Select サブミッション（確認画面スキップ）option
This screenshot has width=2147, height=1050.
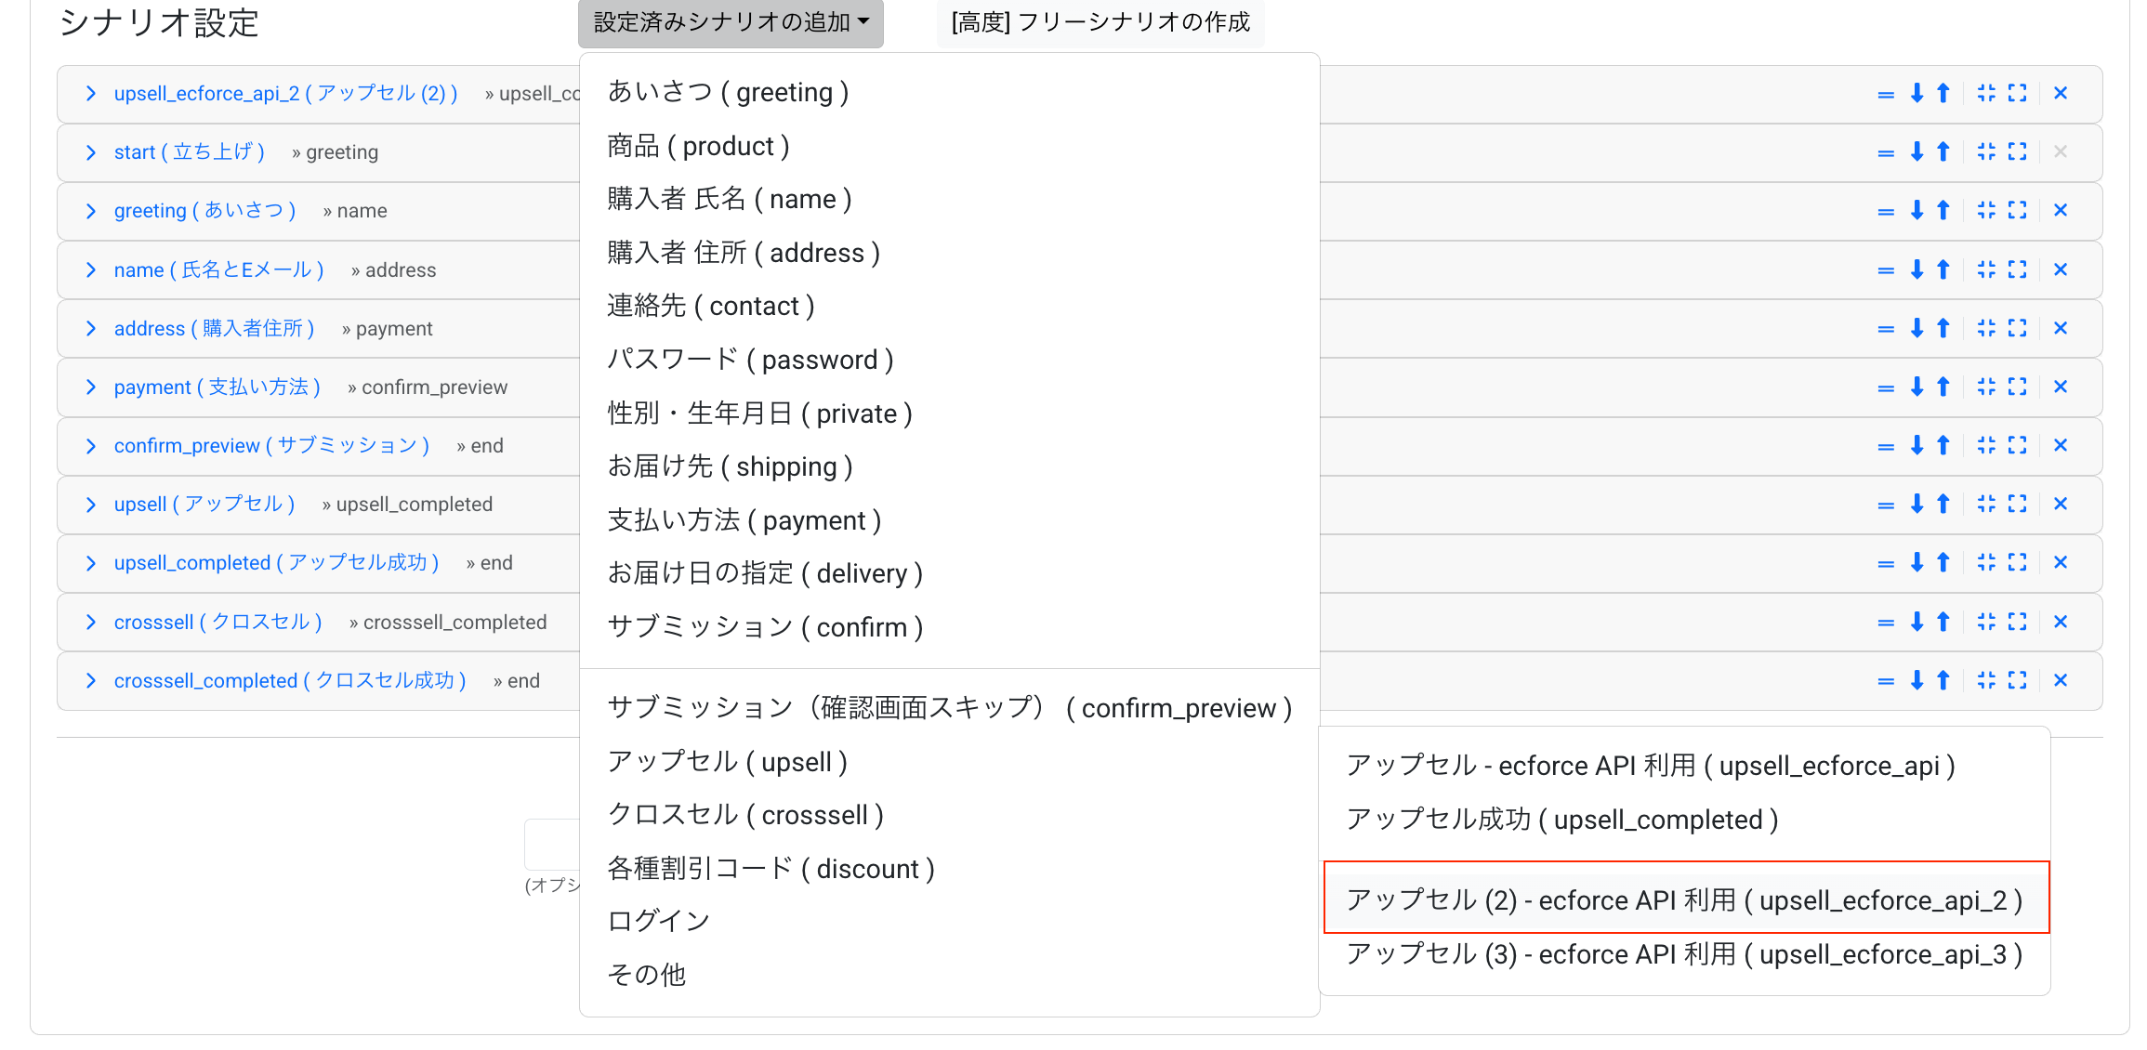tap(950, 707)
